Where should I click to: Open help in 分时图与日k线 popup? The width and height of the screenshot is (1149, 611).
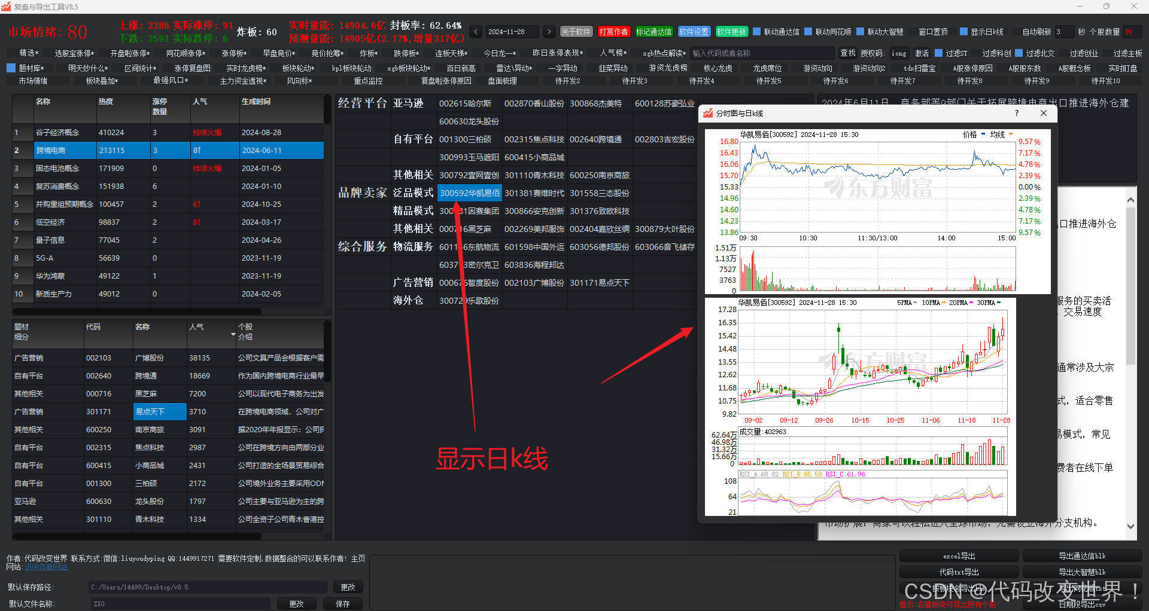click(1016, 113)
